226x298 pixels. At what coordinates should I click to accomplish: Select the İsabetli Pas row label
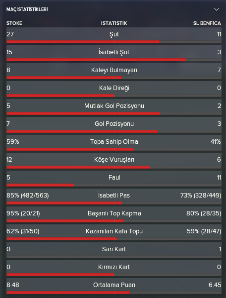[114, 196]
